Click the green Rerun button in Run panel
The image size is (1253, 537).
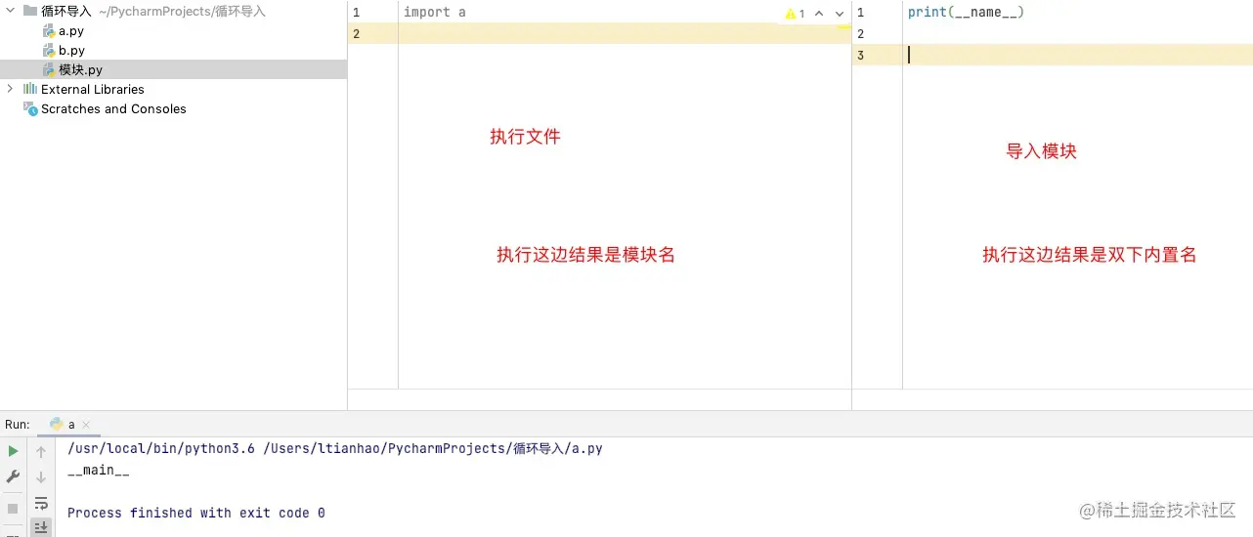(13, 451)
